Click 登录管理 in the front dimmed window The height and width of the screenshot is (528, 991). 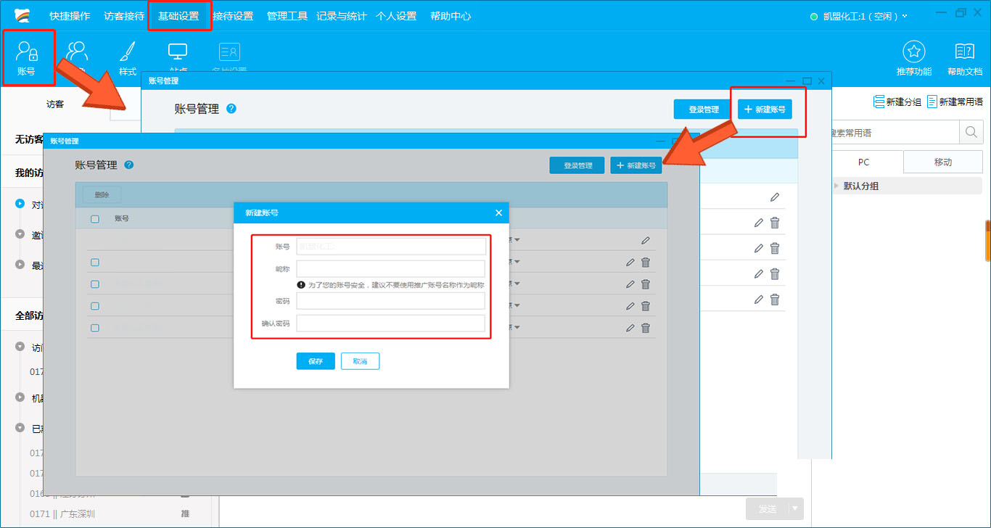pos(577,165)
